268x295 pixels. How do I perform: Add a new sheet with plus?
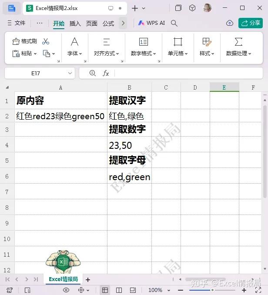pyautogui.click(x=87, y=280)
